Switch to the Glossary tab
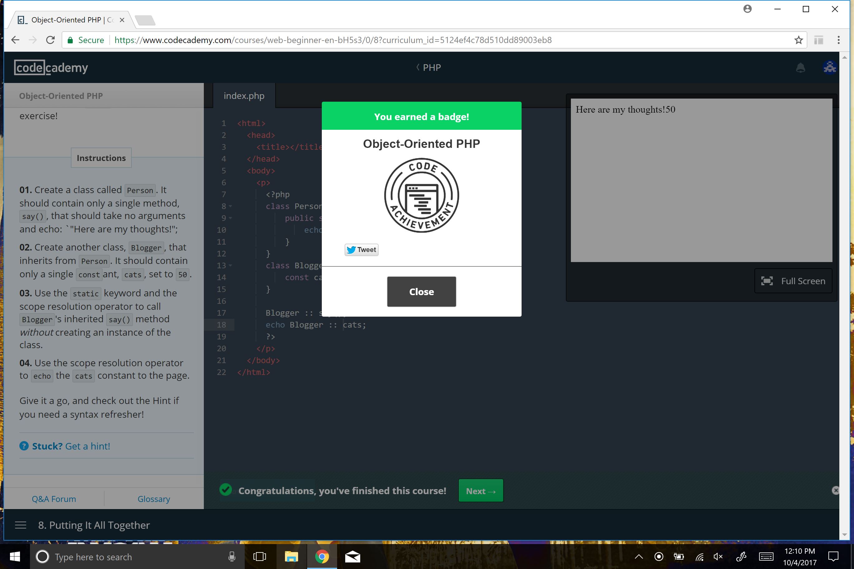The width and height of the screenshot is (854, 569). coord(154,498)
